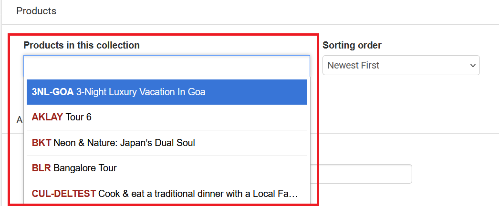Click the Products section heading
Image resolution: width=499 pixels, height=206 pixels.
36,10
